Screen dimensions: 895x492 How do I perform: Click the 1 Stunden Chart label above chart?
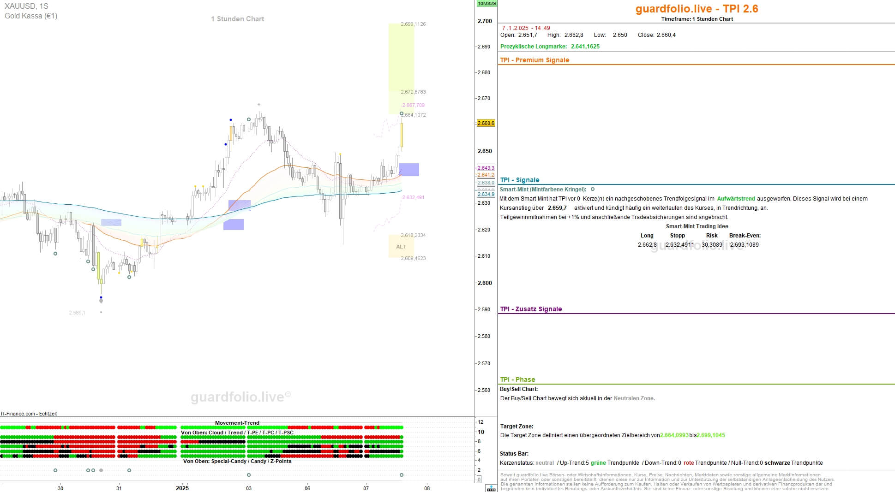(x=237, y=19)
